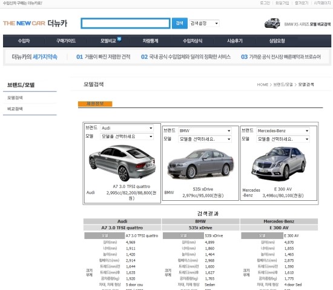Select 모델검색 in the left sidebar
Viewport: 333px width, 290px height.
coord(15,98)
